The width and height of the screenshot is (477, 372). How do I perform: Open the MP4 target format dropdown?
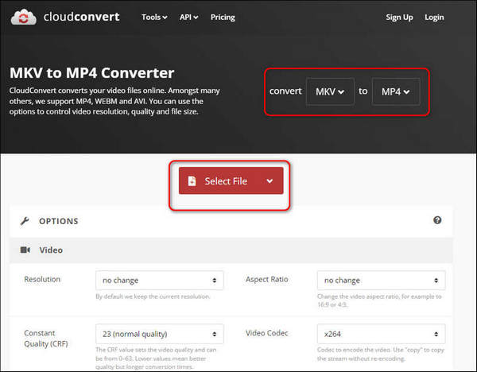pos(395,91)
